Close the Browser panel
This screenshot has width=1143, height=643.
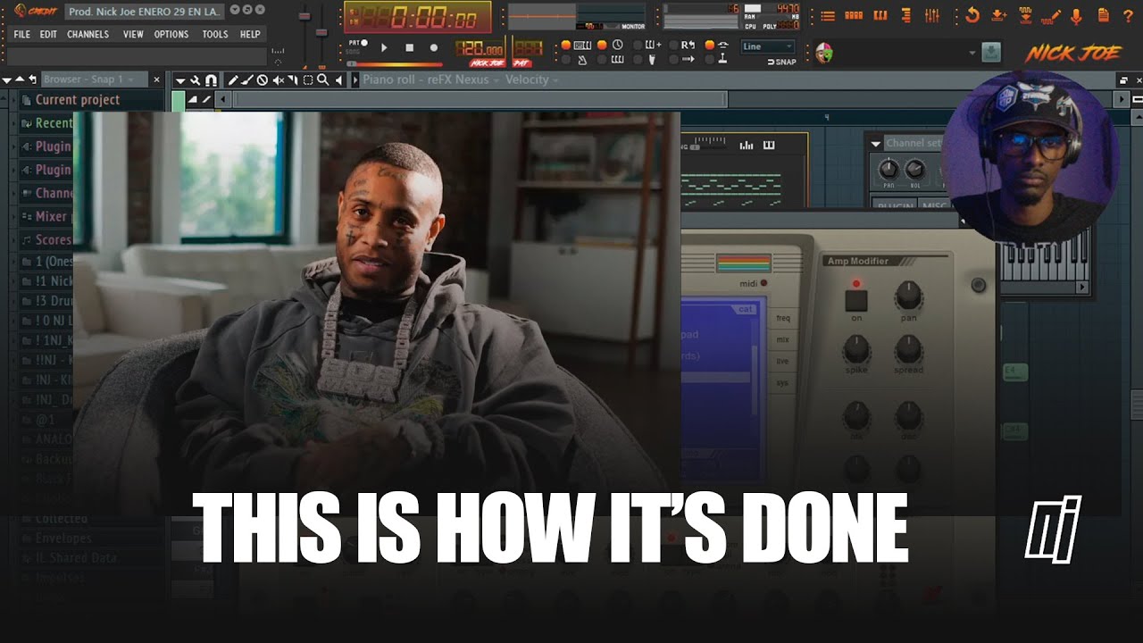(x=156, y=79)
